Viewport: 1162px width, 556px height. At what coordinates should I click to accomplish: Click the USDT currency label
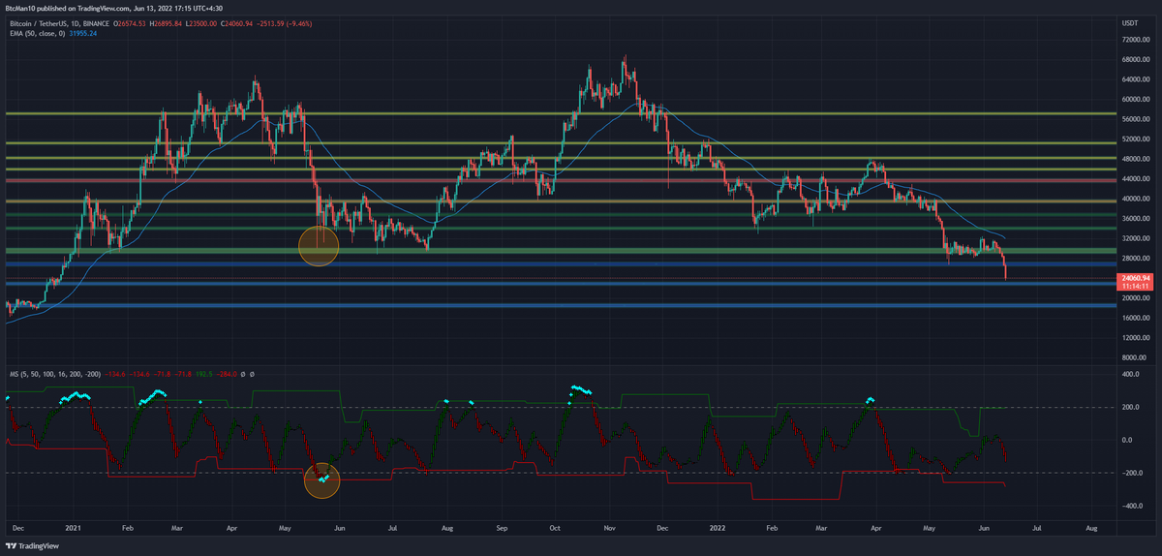[x=1132, y=21]
